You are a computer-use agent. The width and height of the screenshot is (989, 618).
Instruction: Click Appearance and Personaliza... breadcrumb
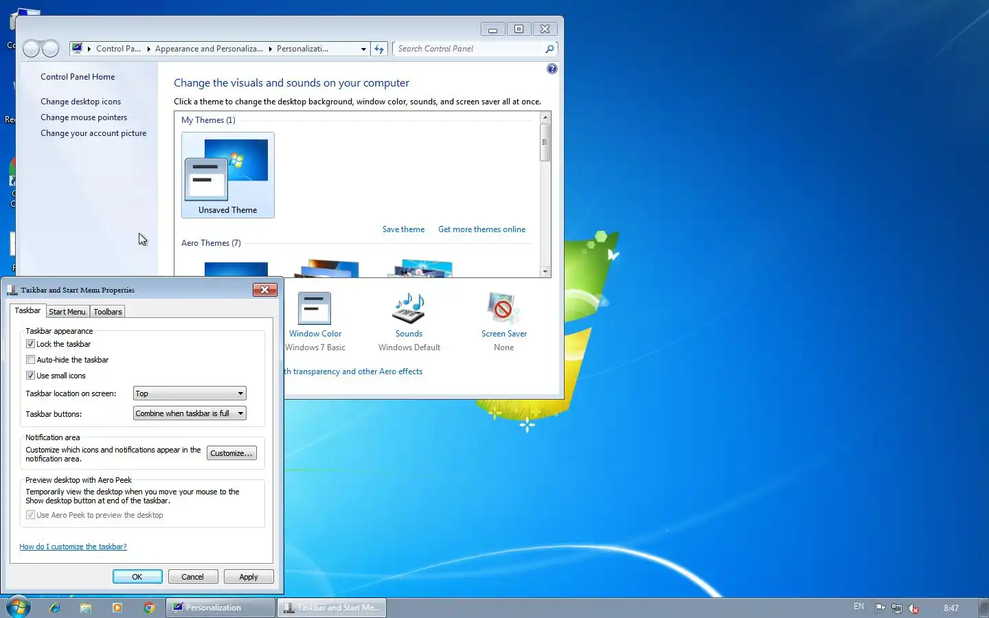[209, 49]
